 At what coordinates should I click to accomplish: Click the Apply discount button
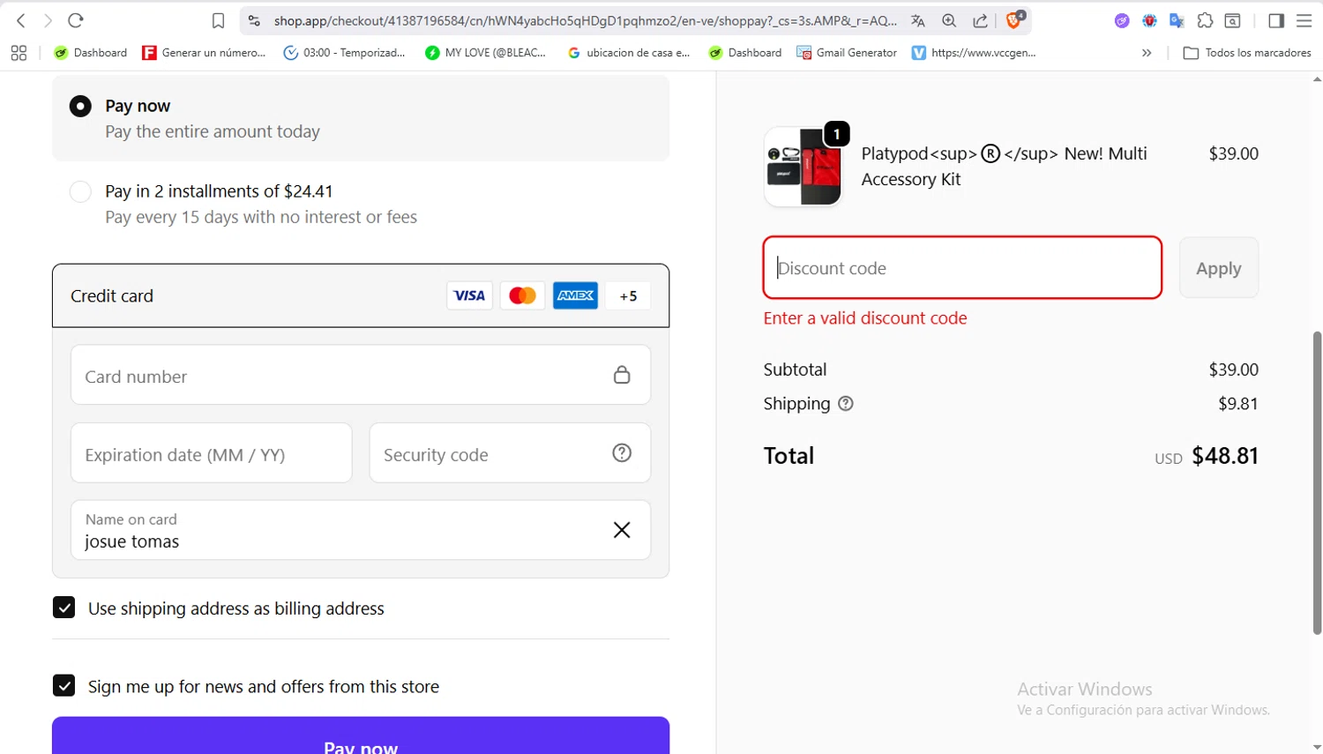(1219, 267)
